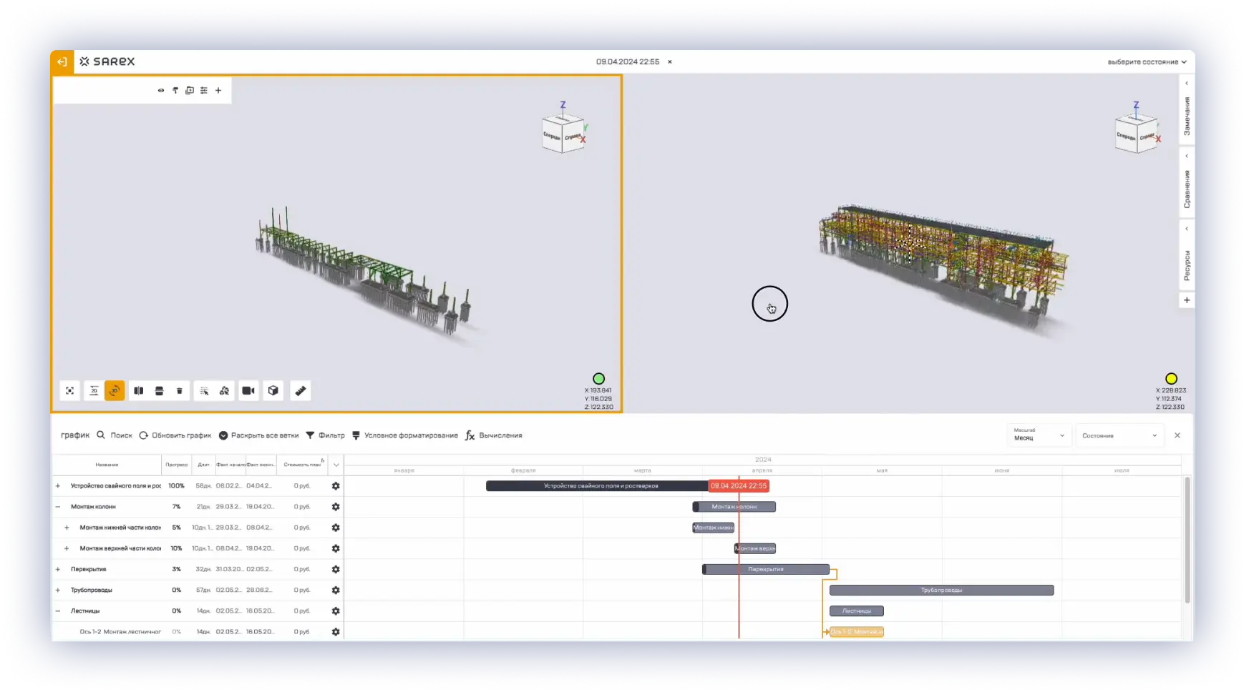Click the cube box icon in toolbar
This screenshot has width=1244, height=692.
(x=273, y=391)
